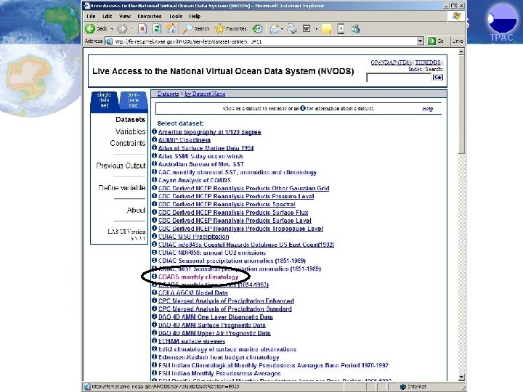Click the Print icon in the toolbar
This screenshot has width=523, height=392.
pos(292,29)
